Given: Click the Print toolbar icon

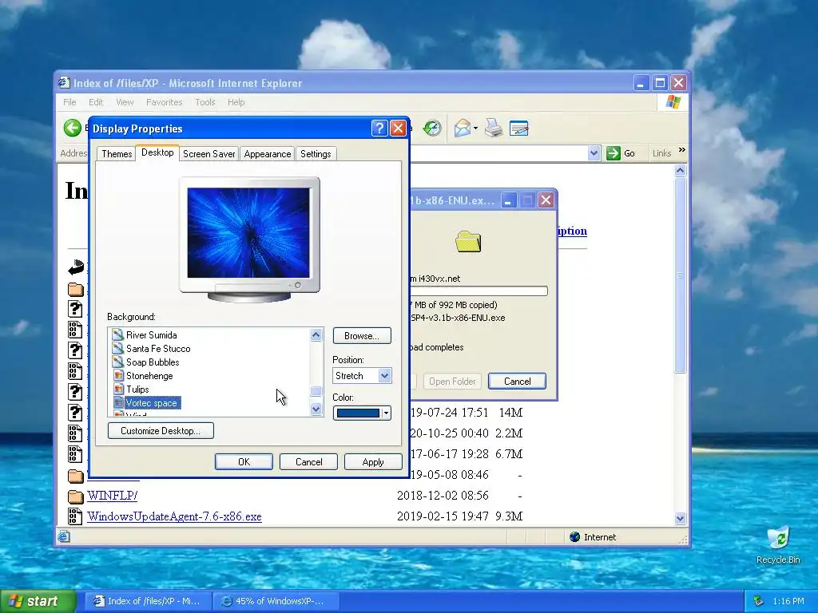Looking at the screenshot, I should [x=494, y=128].
